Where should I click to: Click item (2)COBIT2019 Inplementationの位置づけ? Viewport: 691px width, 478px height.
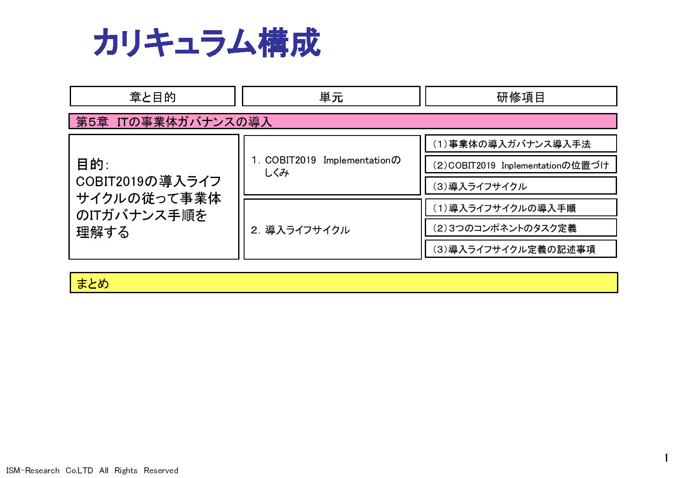(521, 165)
